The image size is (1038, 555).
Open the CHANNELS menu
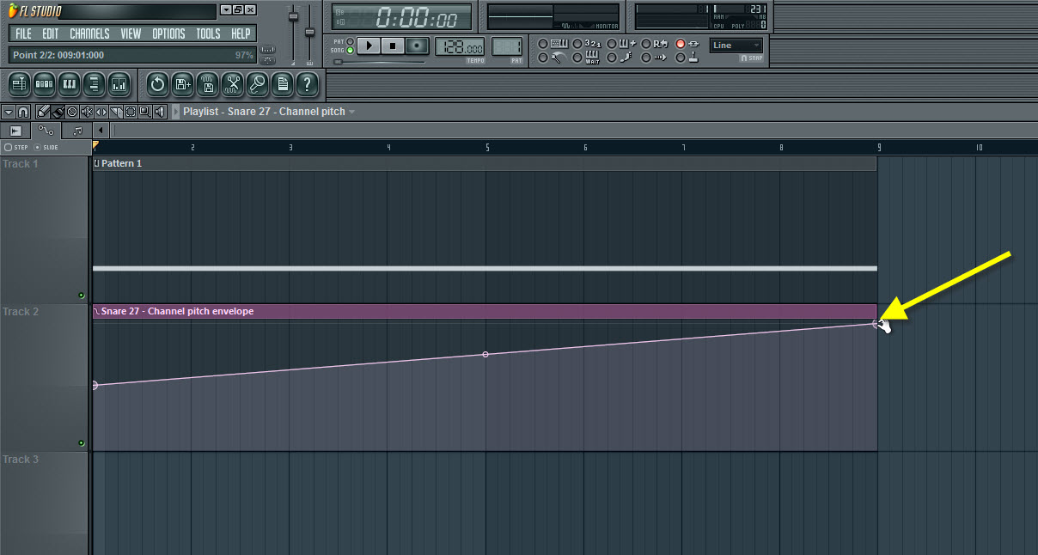tap(89, 34)
